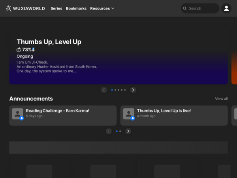Click the Ongoing status text
237x178 pixels.
point(25,56)
